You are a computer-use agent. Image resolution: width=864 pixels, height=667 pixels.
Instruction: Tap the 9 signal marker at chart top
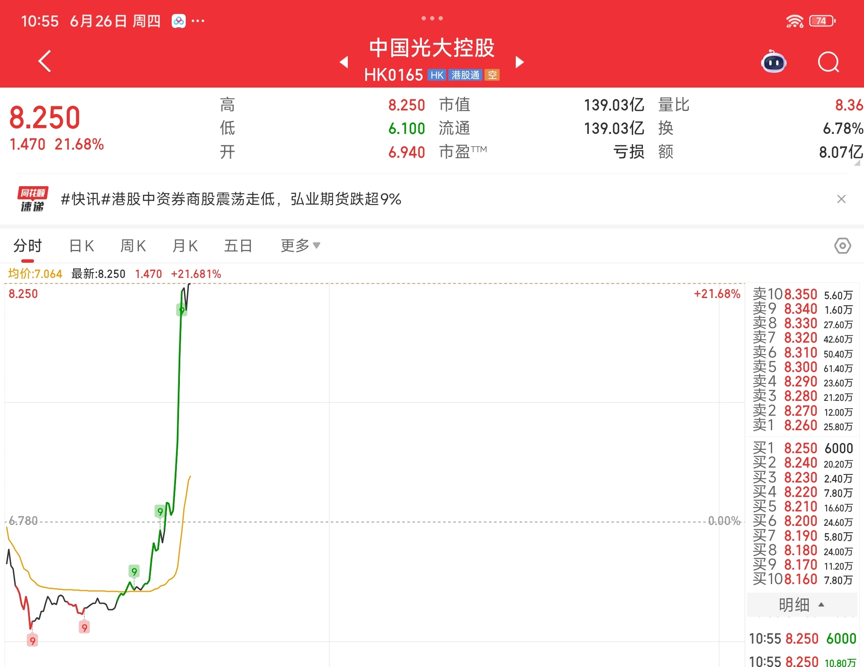coord(182,310)
